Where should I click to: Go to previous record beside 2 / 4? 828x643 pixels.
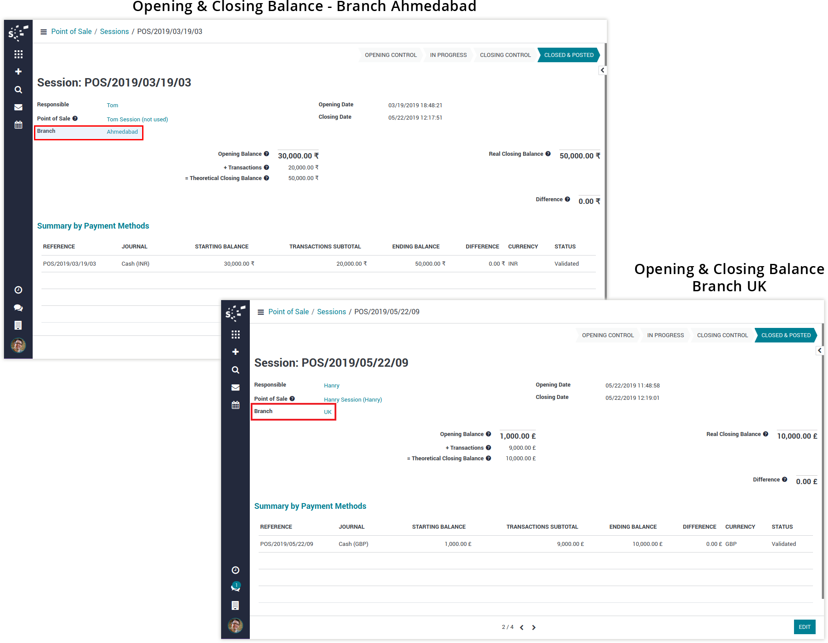coord(522,628)
